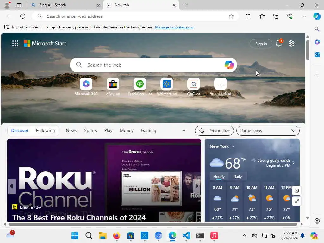Go to next carousel story arrow
324x243 pixels.
point(197,186)
